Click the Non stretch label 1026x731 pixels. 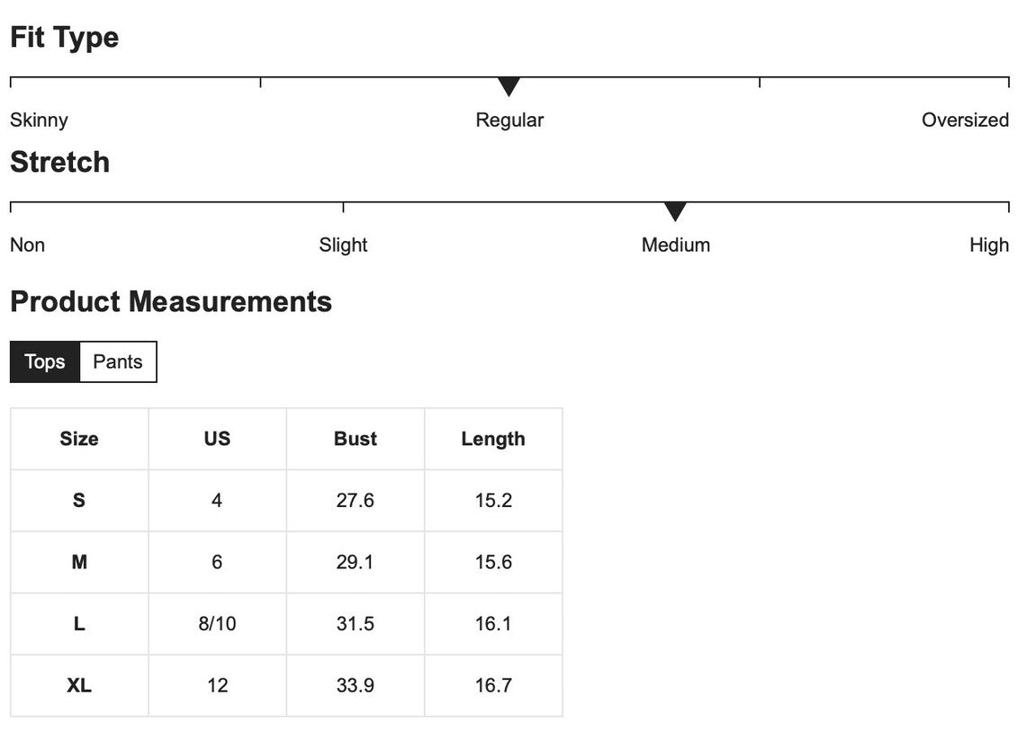[27, 245]
